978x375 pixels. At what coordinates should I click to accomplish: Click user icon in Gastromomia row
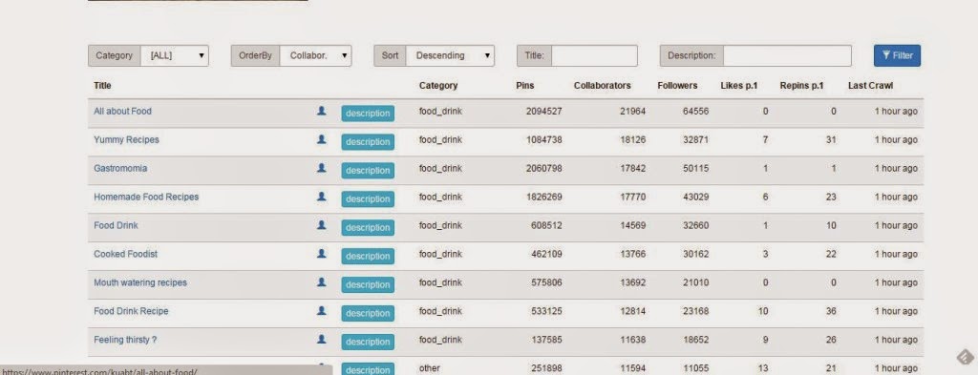click(321, 168)
